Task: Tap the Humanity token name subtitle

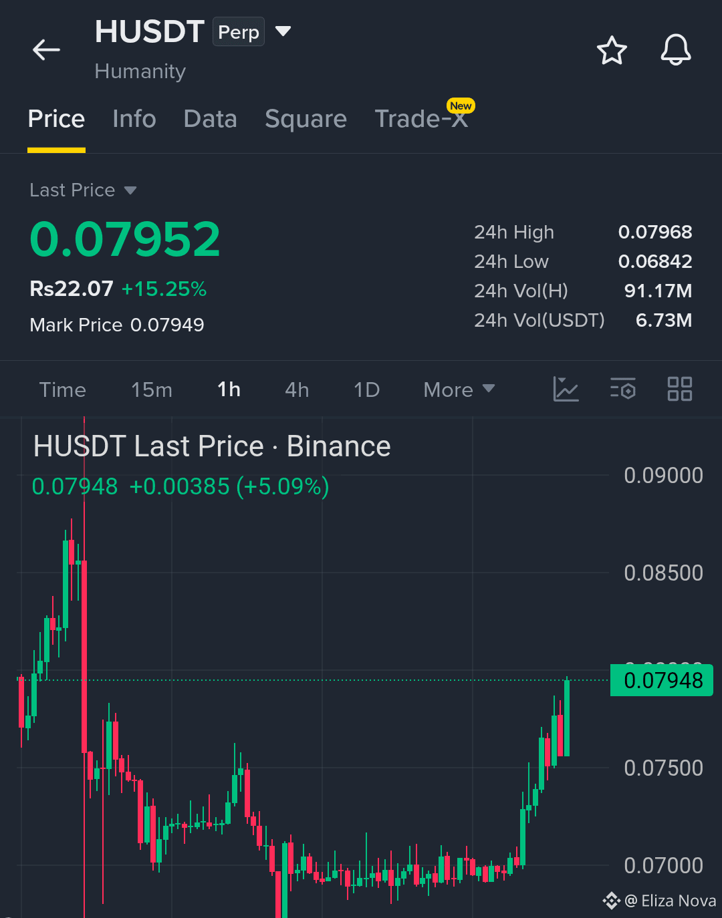Action: point(140,71)
